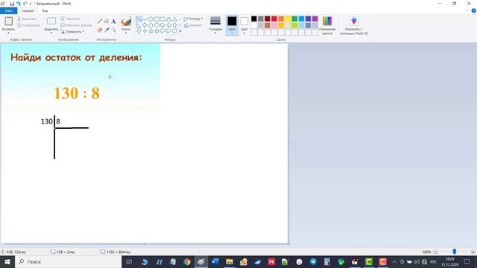Open Windows Start menu
477x268 pixels.
(7, 261)
